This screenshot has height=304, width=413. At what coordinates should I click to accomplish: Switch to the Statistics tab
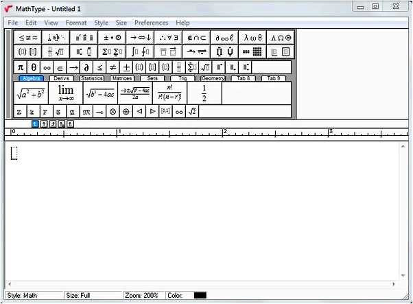click(x=92, y=78)
